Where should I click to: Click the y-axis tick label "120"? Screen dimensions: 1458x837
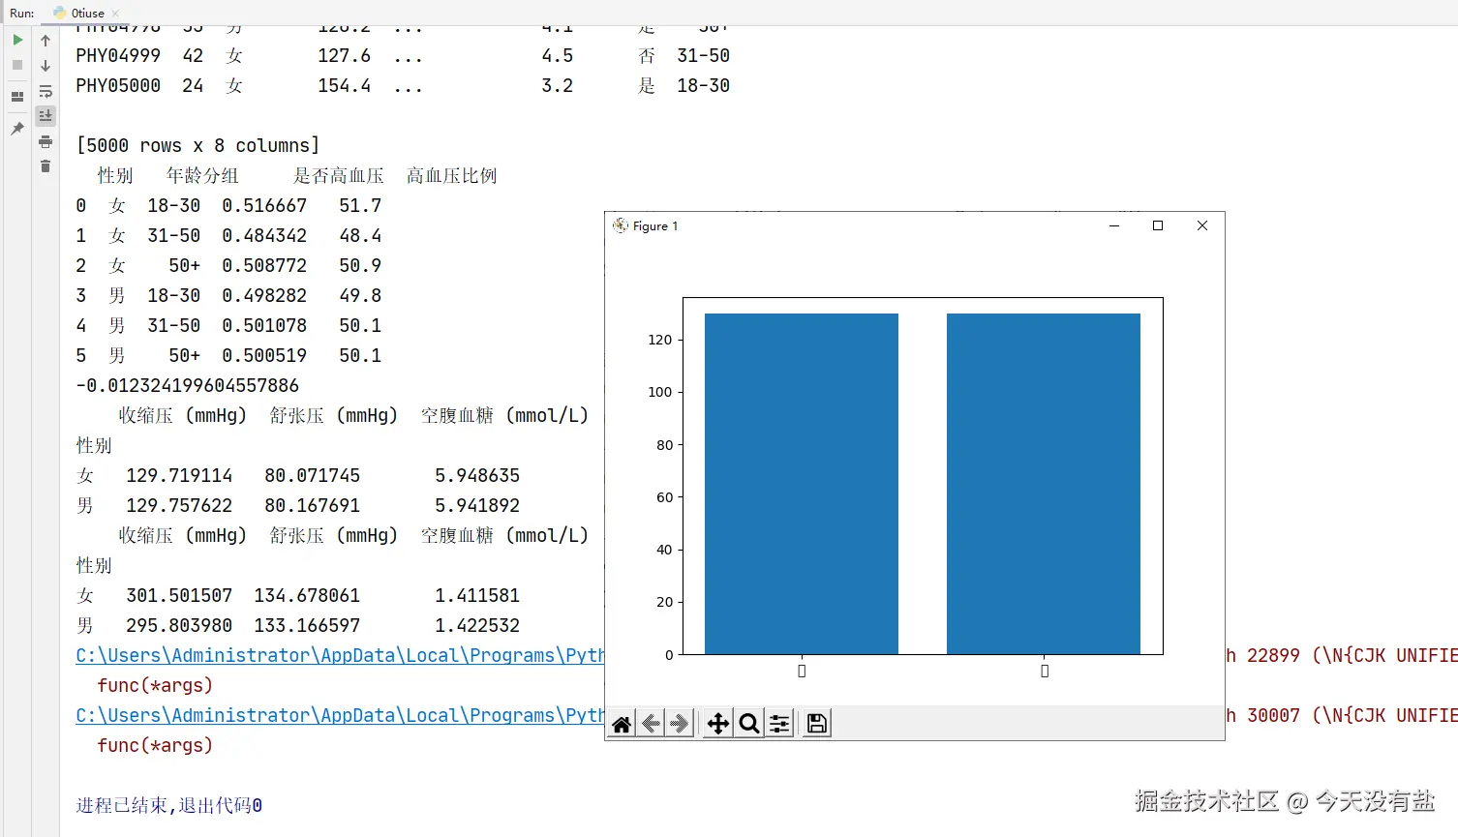pos(660,340)
